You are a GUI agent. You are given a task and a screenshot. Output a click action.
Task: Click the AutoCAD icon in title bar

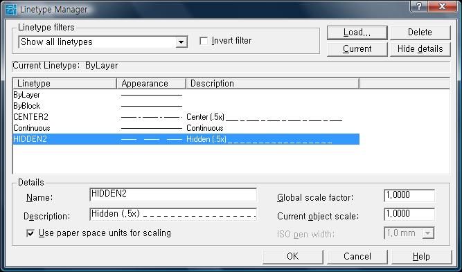(11, 9)
